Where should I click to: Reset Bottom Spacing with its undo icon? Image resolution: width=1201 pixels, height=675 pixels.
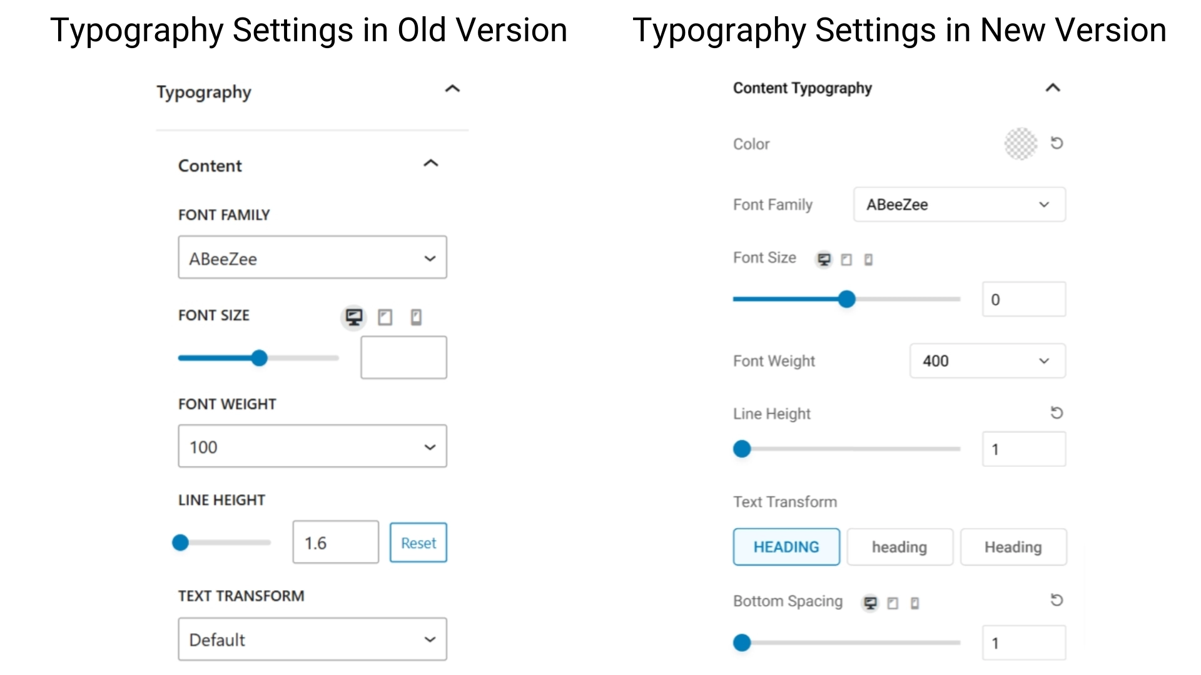click(1057, 600)
